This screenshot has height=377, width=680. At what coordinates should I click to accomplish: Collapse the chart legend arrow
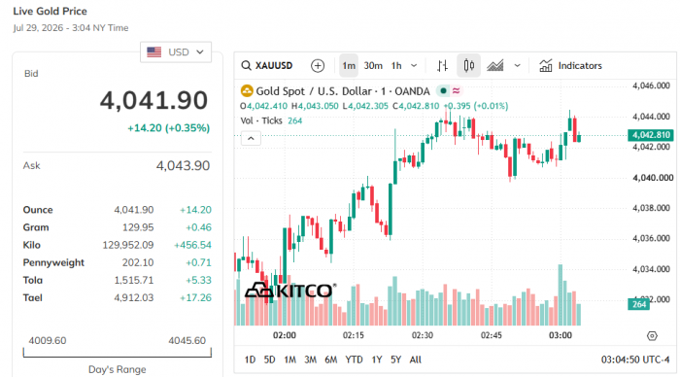click(x=251, y=138)
